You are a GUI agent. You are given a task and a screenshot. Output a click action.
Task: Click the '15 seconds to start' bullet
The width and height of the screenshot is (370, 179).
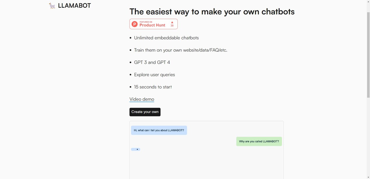pyautogui.click(x=153, y=87)
